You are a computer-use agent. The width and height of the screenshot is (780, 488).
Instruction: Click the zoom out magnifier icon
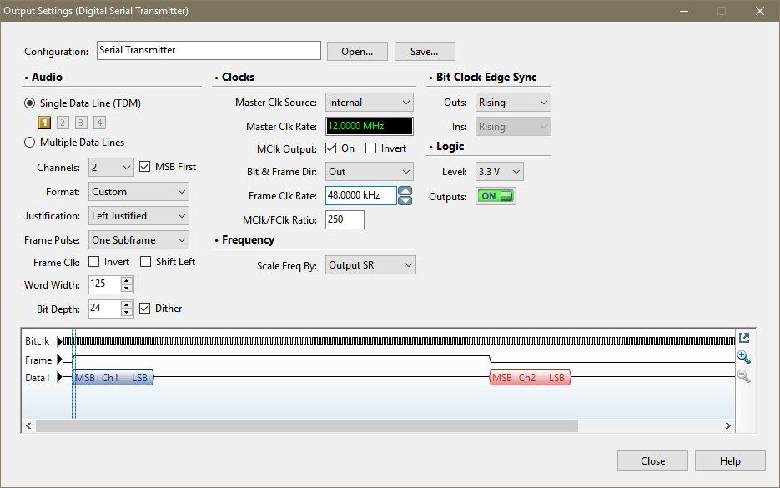tap(743, 376)
